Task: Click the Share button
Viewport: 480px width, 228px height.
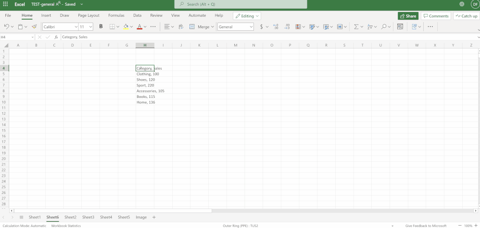Action: [408, 16]
